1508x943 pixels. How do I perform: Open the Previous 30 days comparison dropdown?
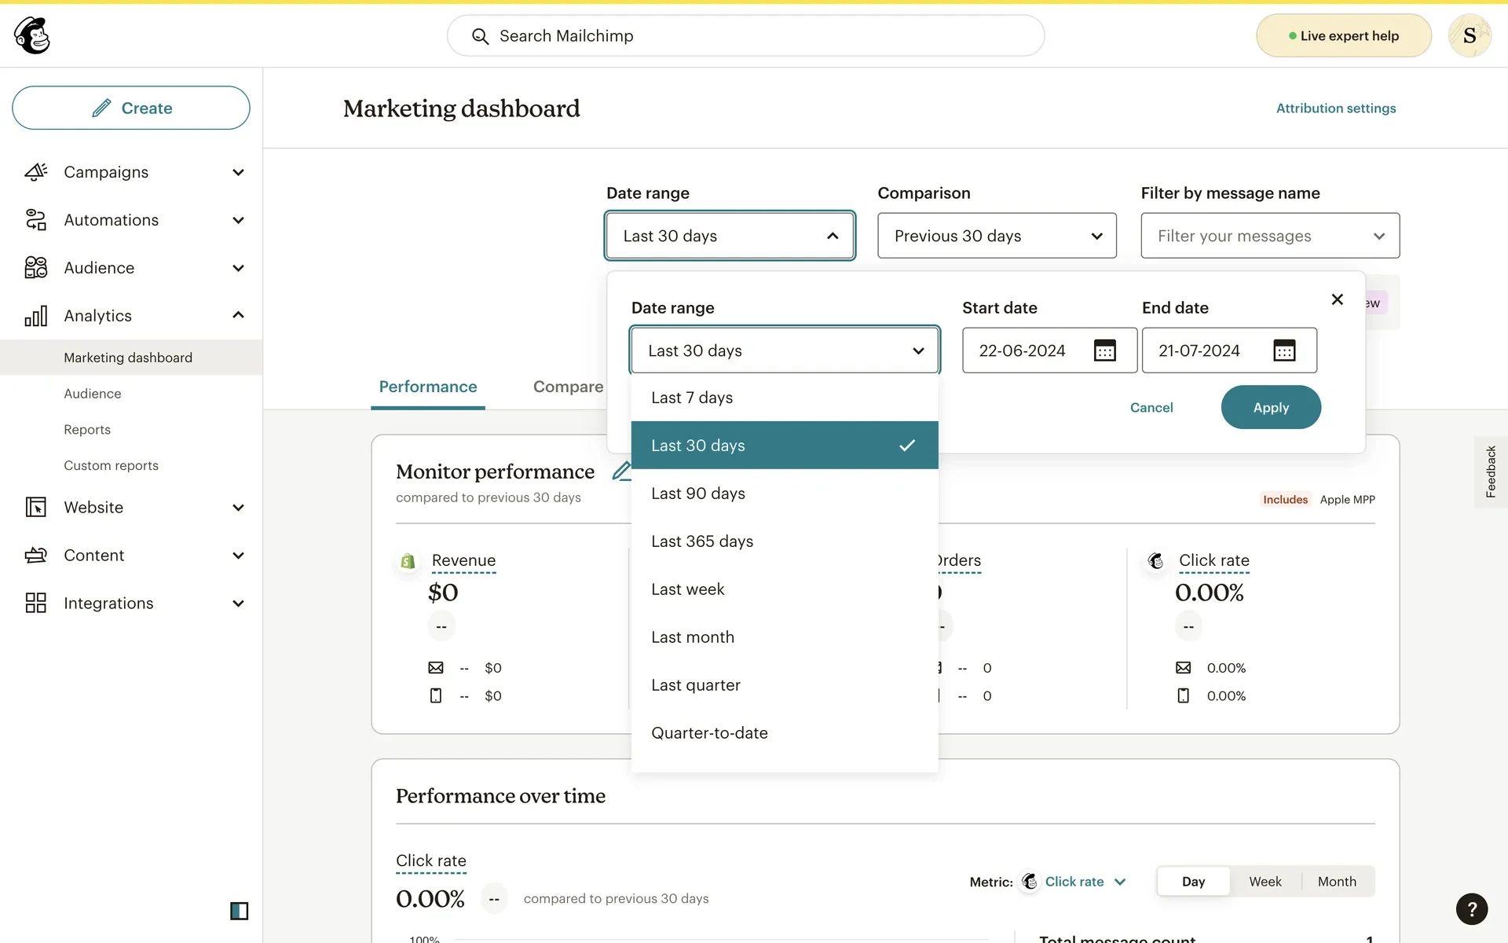tap(997, 236)
